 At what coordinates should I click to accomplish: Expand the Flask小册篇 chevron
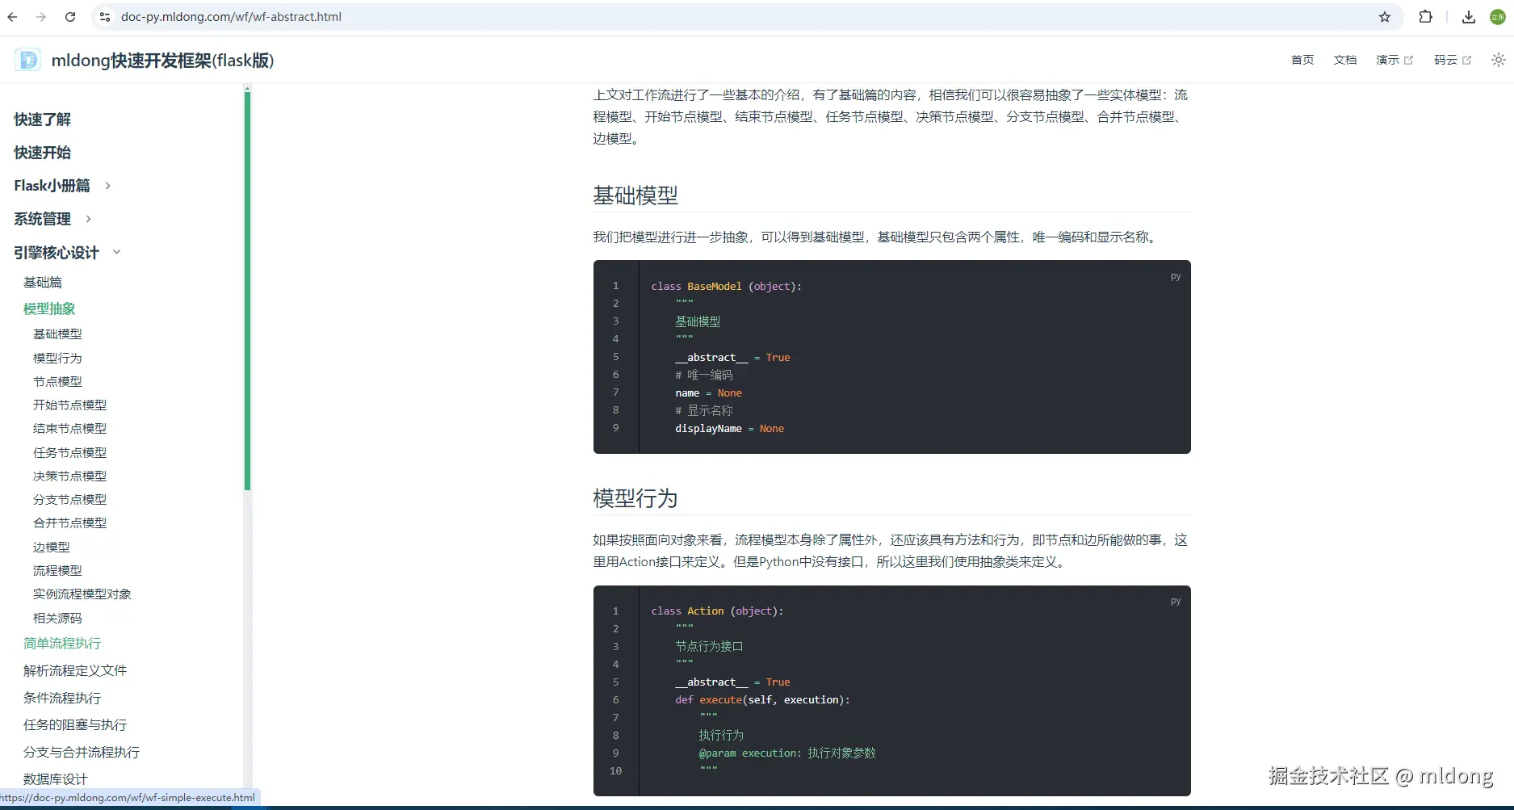coord(107,186)
